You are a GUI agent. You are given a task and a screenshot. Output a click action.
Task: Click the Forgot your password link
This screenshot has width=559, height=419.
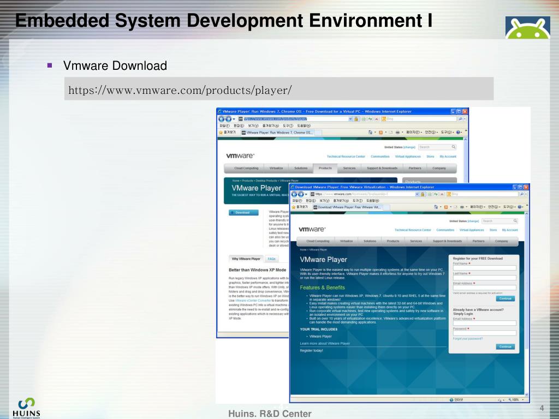pos(468,339)
